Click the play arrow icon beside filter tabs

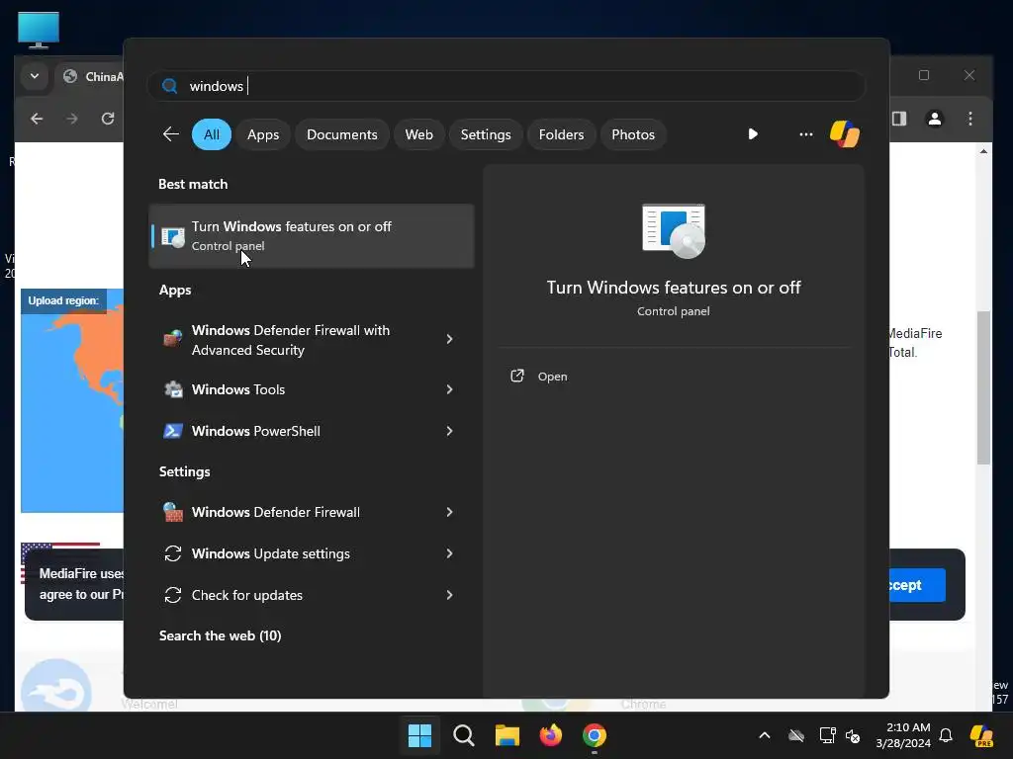(x=753, y=134)
